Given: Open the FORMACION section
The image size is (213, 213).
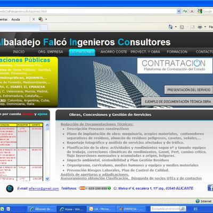Looking at the screenshot, I should click(177, 52).
